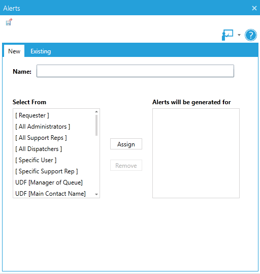Open the training presenter icon
The height and width of the screenshot is (274, 260).
(227, 35)
